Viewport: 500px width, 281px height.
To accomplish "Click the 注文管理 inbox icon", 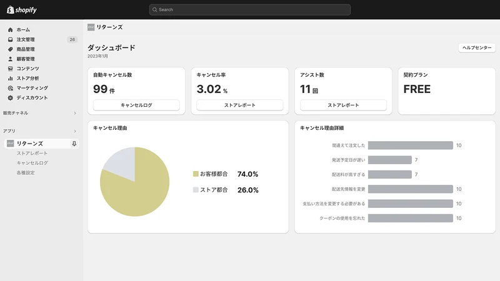I will pos(10,39).
